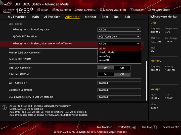The image size is (181, 135).
Task: Click the Search question mark icon
Action: pyautogui.click(x=131, y=10)
